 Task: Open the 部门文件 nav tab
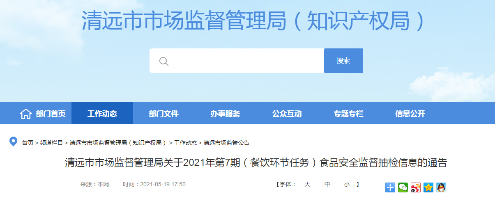pos(163,113)
